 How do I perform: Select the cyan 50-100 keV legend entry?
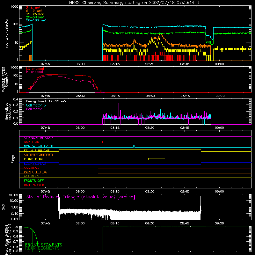pos(36,20)
